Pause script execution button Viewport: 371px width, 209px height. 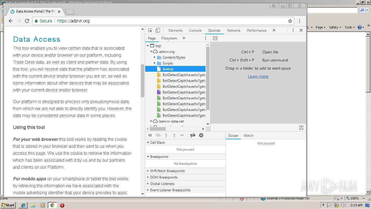click(x=150, y=135)
